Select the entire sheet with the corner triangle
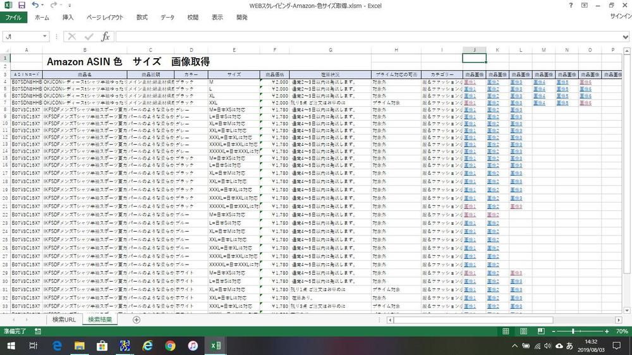 point(5,51)
